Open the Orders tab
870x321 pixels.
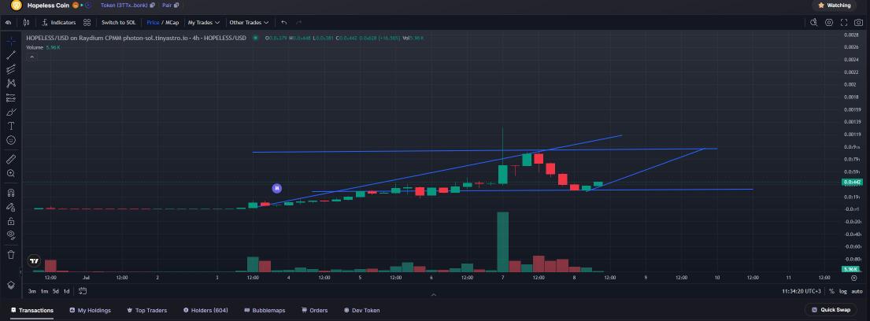(315, 311)
